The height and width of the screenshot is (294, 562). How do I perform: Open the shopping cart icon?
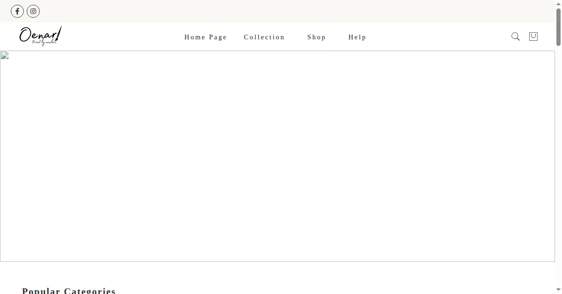tap(533, 37)
